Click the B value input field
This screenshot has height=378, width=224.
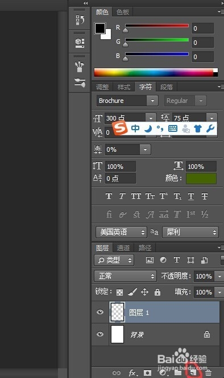tap(203, 57)
